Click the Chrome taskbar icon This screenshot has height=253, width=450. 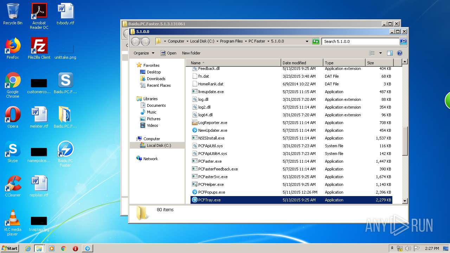[x=64, y=248]
